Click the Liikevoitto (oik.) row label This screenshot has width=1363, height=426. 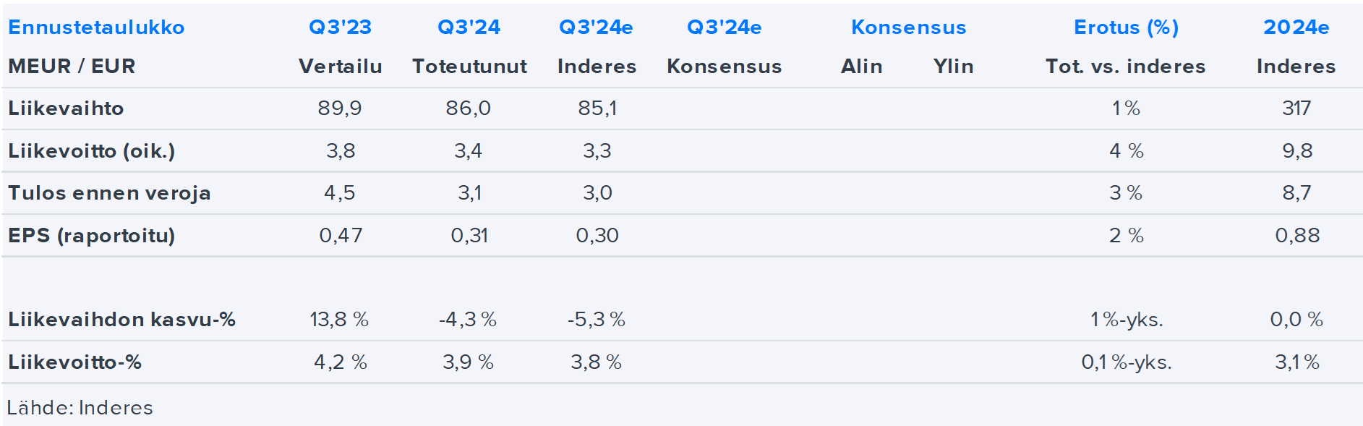point(91,151)
